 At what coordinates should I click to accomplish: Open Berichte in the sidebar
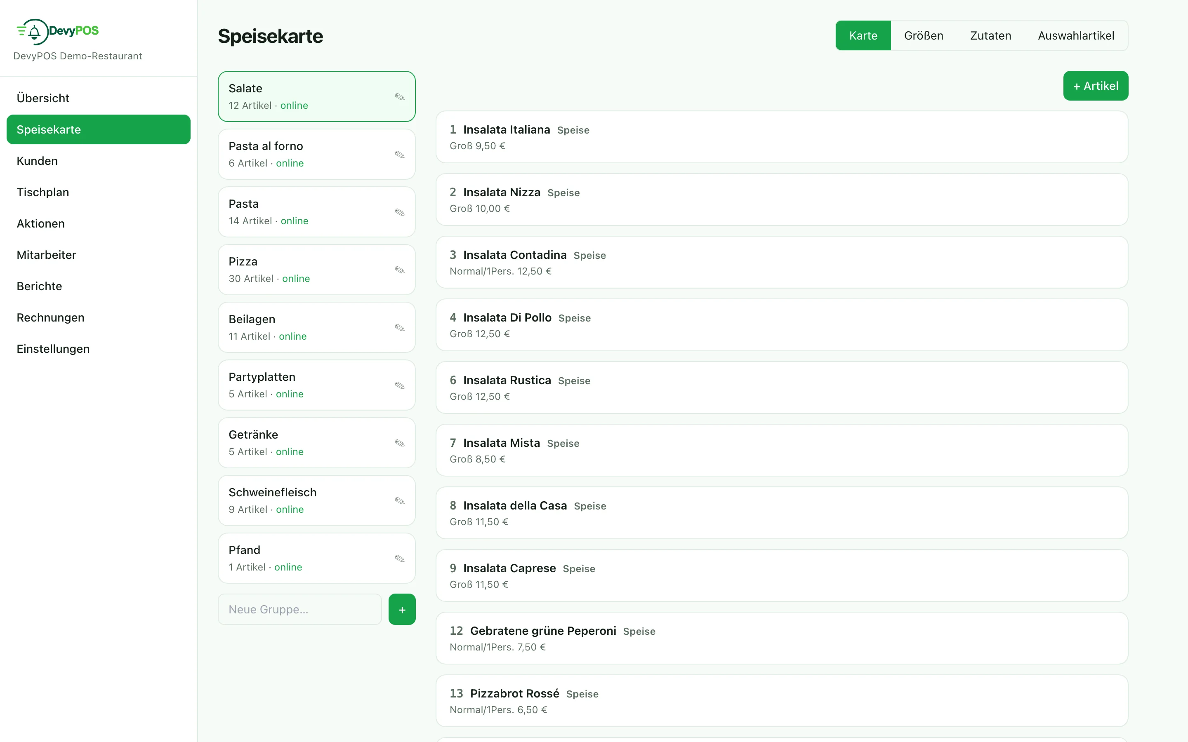coord(98,286)
